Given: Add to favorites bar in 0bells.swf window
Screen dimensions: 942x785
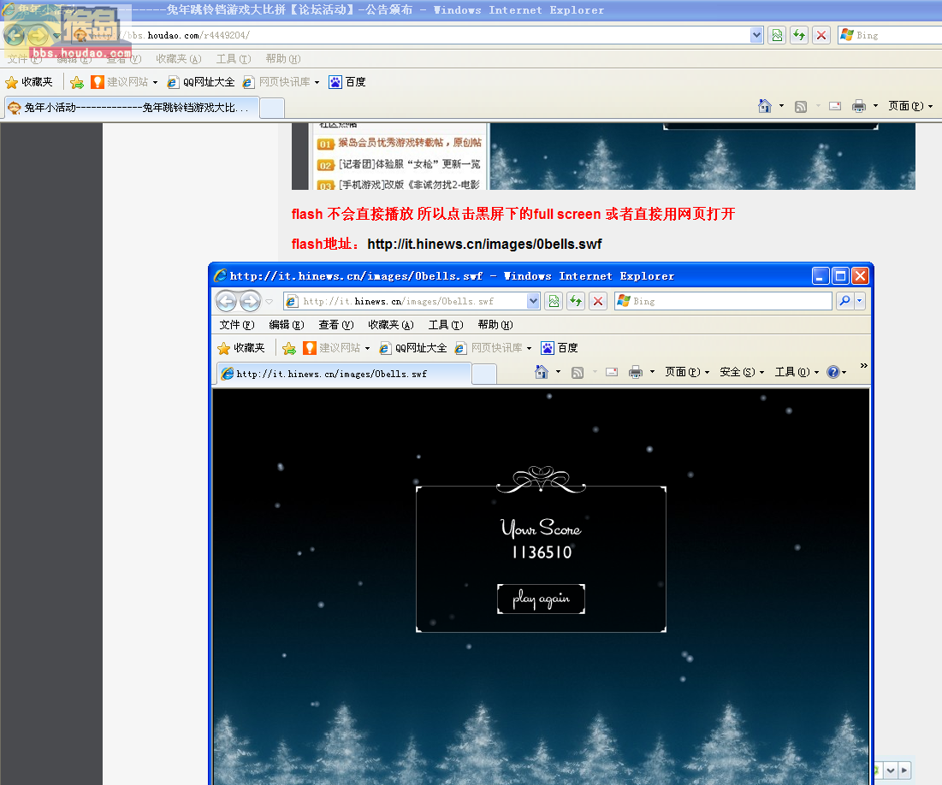Looking at the screenshot, I should (289, 348).
